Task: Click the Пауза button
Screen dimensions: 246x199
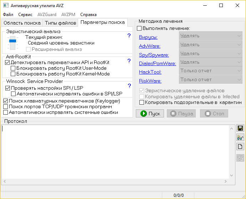Action: [x=181, y=114]
